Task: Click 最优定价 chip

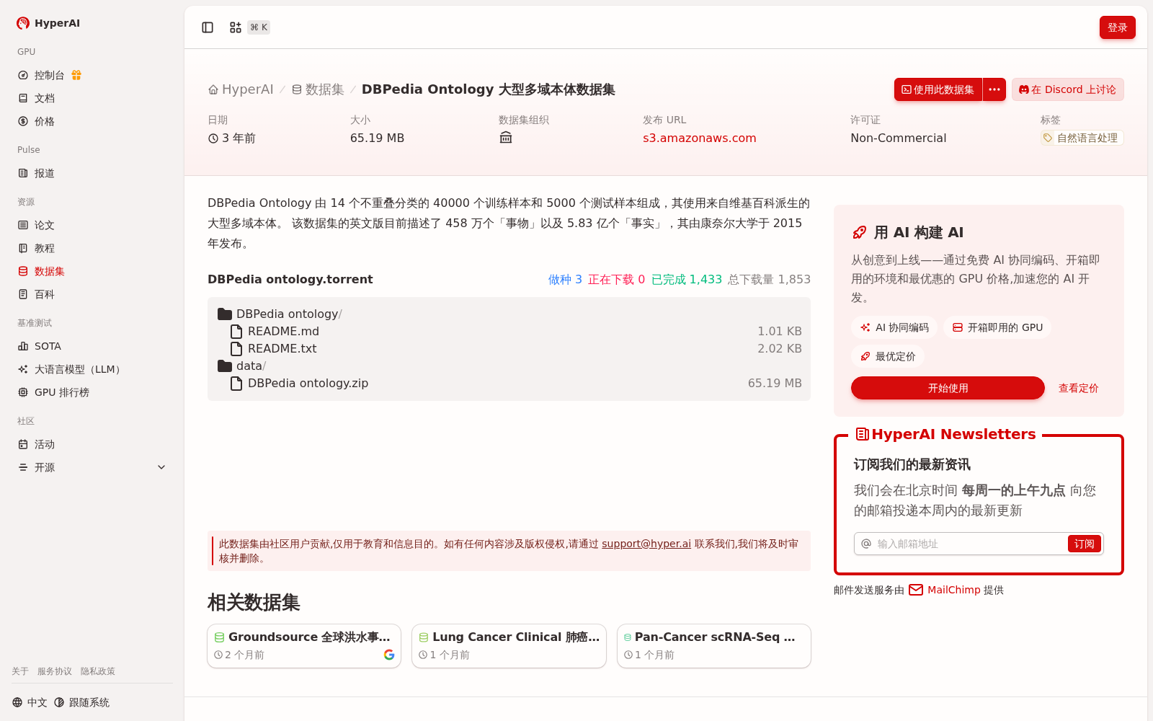Action: pos(888,356)
